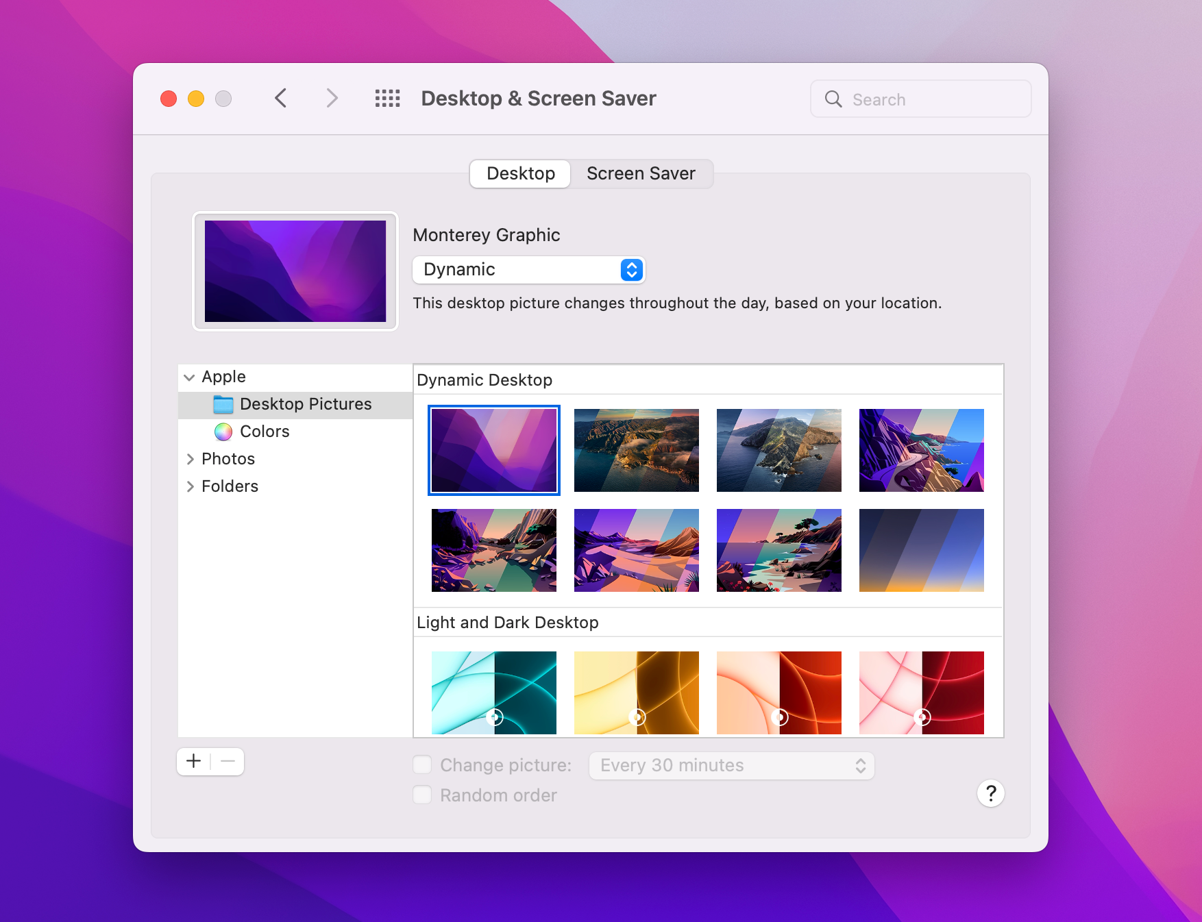Remove folder with the minus button
Screen dimensions: 1202x922
pos(228,762)
